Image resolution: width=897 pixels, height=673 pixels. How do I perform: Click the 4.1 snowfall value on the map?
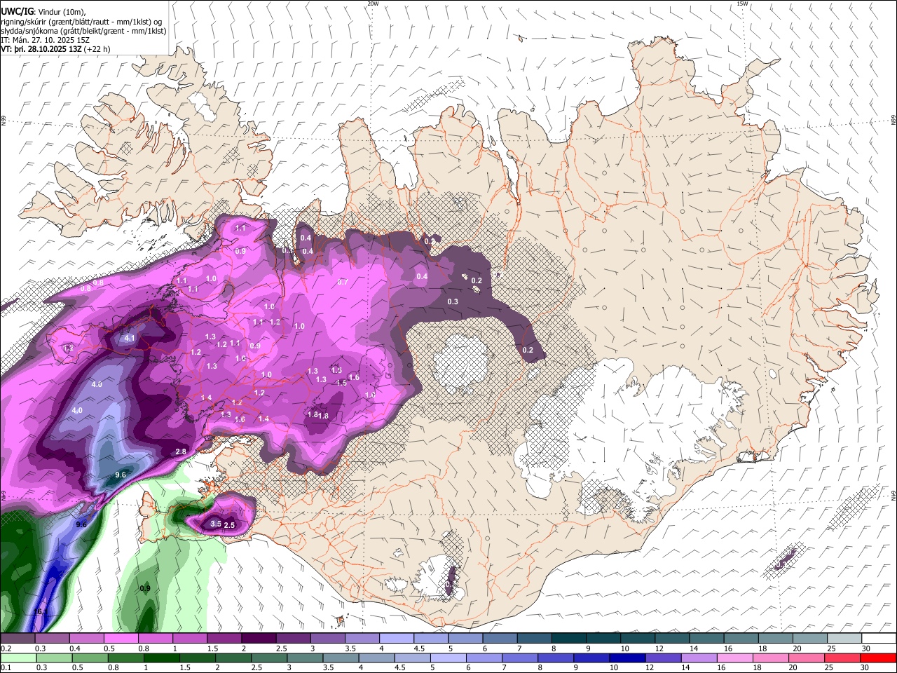point(129,338)
